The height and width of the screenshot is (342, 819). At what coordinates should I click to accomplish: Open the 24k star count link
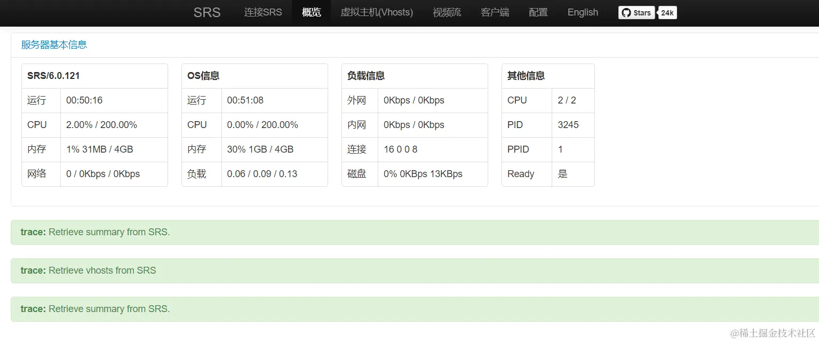pyautogui.click(x=667, y=13)
